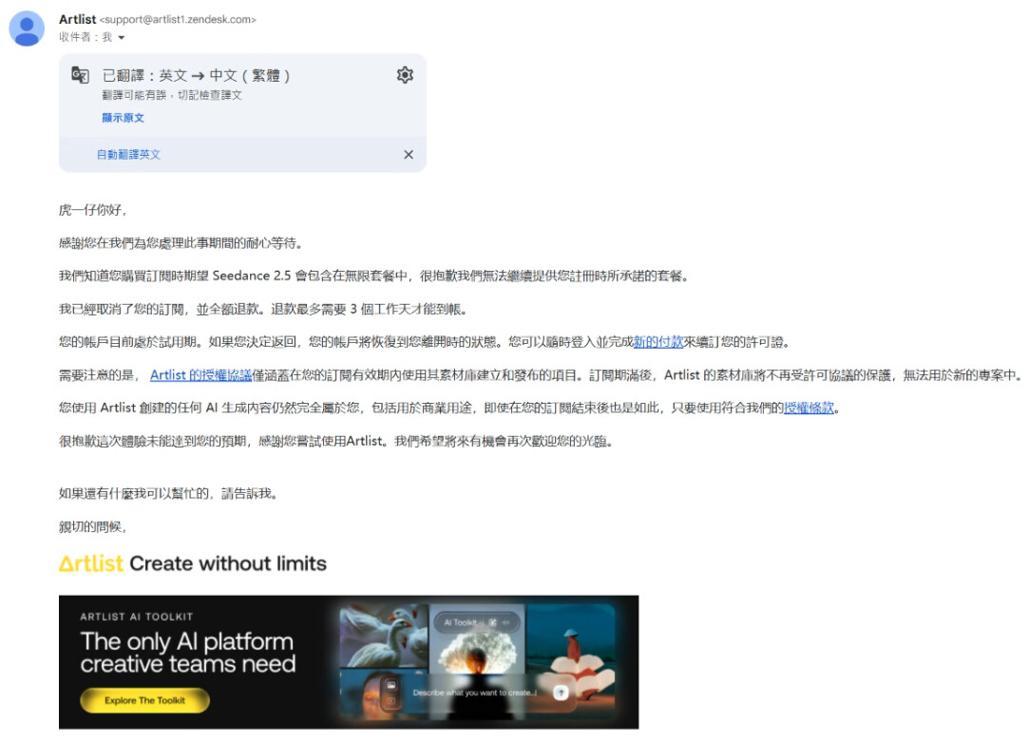Click the 'Create without limits' tagline
1029x742 pixels.
[x=228, y=563]
